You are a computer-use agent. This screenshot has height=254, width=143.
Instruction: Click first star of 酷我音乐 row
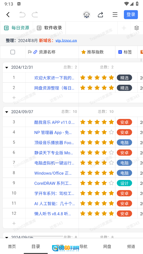pyautogui.click(x=83, y=122)
